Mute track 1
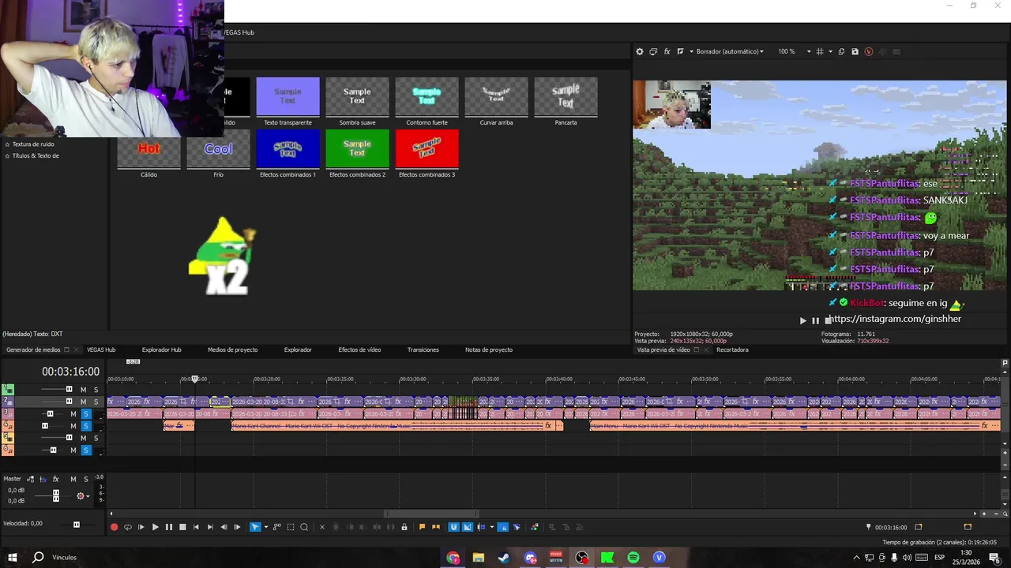 click(x=83, y=390)
